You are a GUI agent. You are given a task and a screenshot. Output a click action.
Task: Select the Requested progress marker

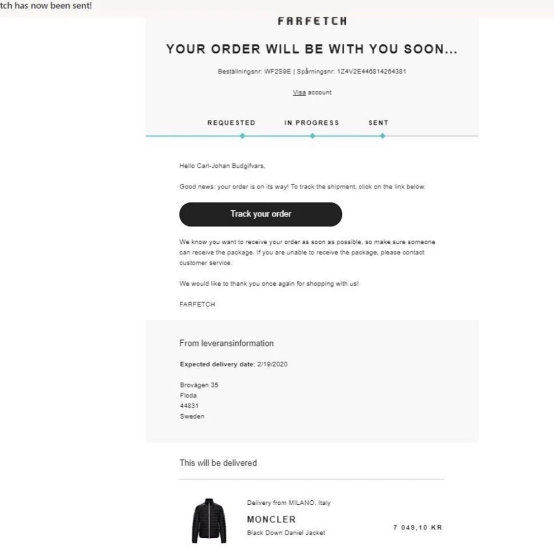pos(242,136)
